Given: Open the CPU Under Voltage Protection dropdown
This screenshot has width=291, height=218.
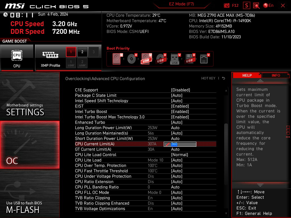Looking at the screenshot, I should click(177, 176).
